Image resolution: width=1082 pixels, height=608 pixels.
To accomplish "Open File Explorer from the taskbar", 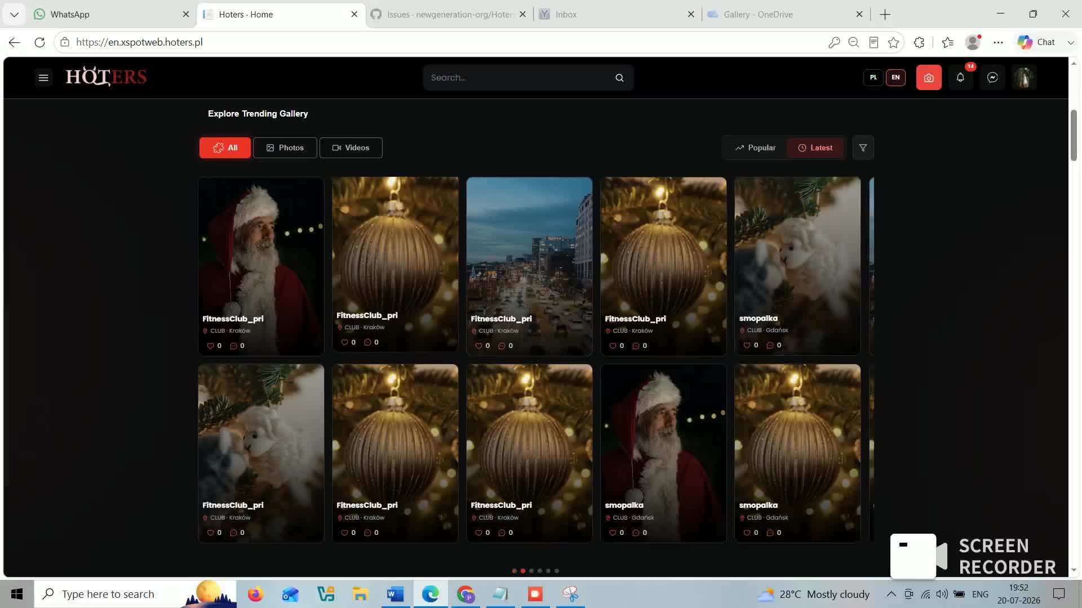I will (x=360, y=594).
